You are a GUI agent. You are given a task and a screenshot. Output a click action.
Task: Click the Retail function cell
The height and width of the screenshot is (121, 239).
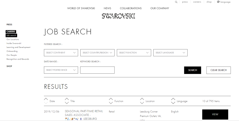click(x=111, y=111)
